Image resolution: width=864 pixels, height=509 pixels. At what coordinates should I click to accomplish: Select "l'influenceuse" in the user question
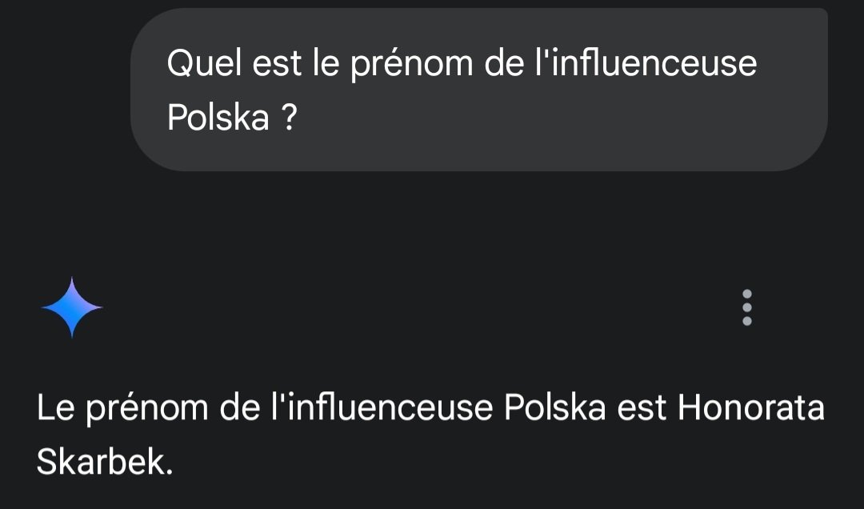pos(645,64)
